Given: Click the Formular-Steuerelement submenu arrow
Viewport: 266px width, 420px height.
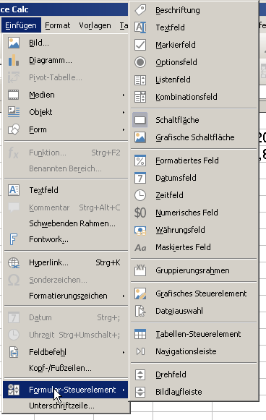Looking at the screenshot, I should (x=124, y=390).
